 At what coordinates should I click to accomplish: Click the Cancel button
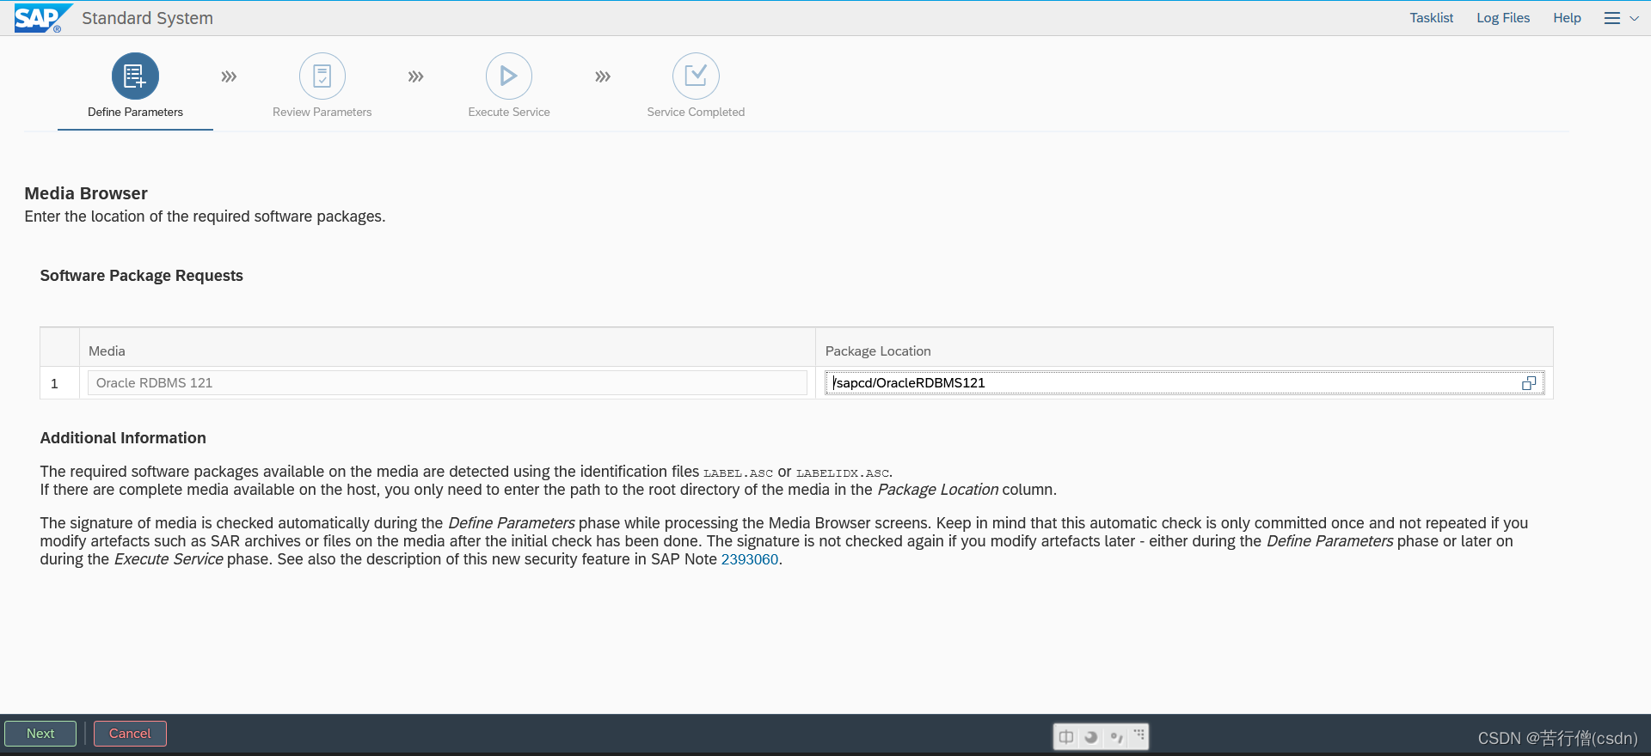130,734
